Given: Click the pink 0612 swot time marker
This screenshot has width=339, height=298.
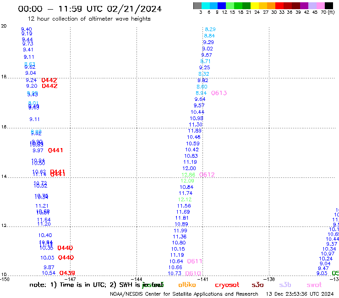Looking at the screenshot, I should [207, 175].
